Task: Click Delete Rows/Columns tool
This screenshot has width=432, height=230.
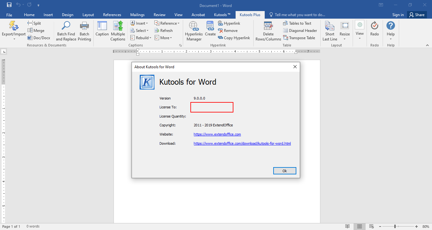Action: pos(268,31)
